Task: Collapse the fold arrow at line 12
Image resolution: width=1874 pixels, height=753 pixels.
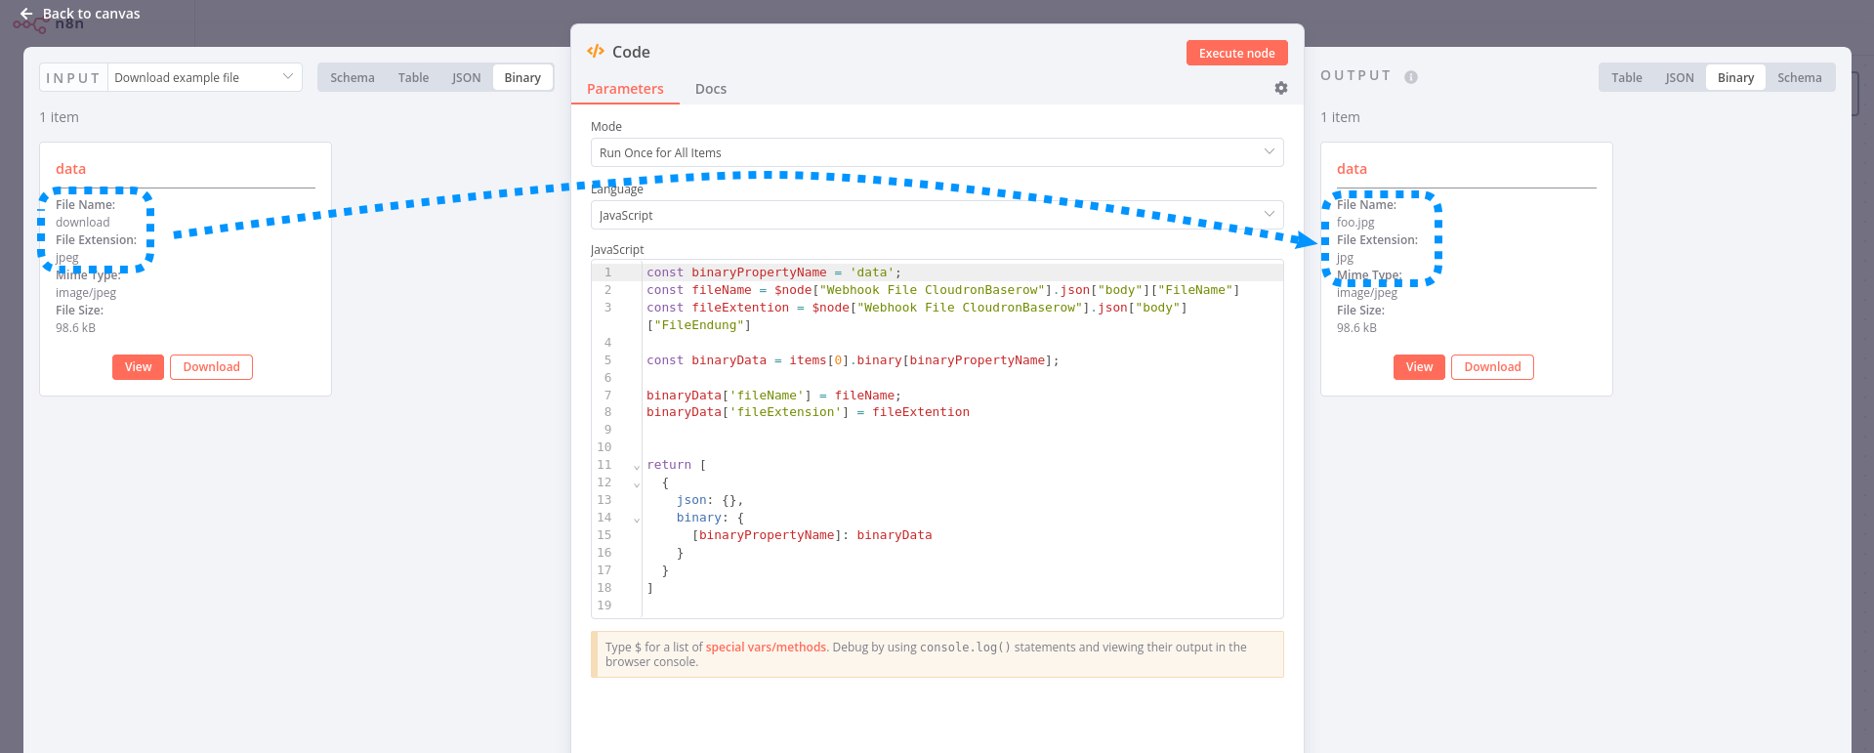Action: point(637,484)
